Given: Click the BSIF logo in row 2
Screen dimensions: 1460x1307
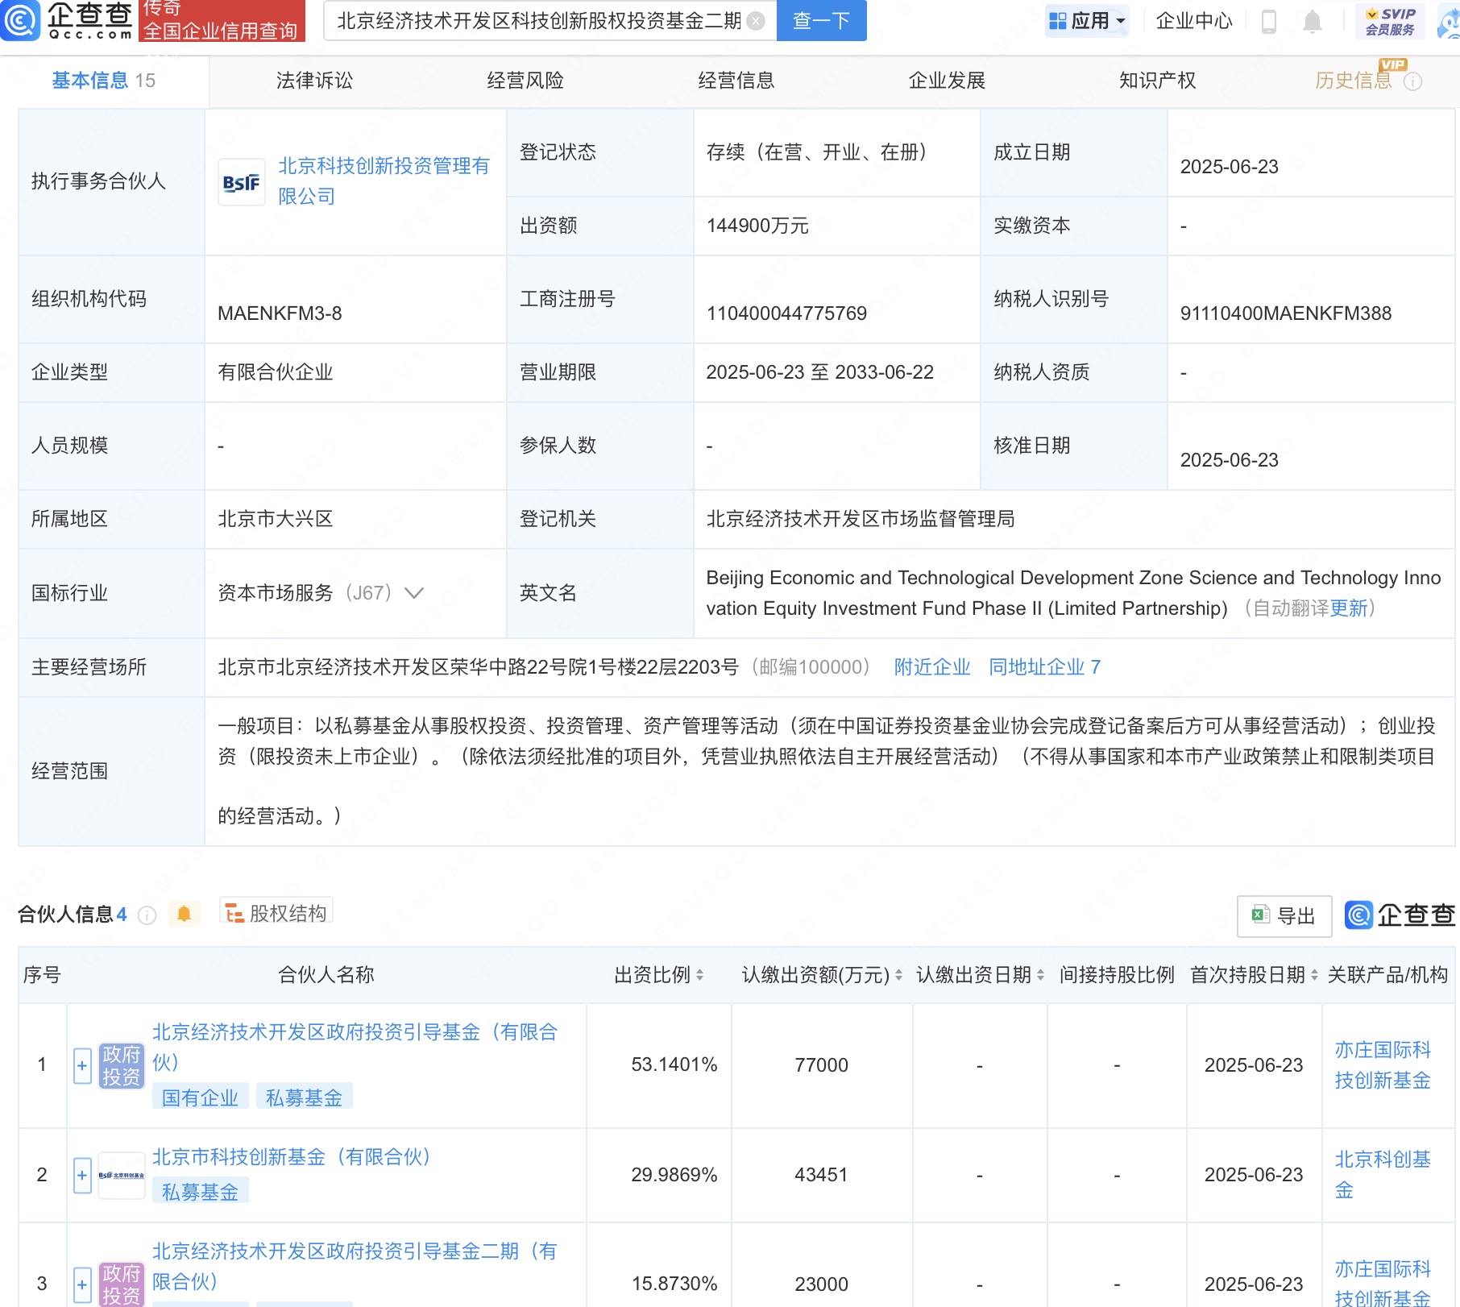Looking at the screenshot, I should point(121,1176).
